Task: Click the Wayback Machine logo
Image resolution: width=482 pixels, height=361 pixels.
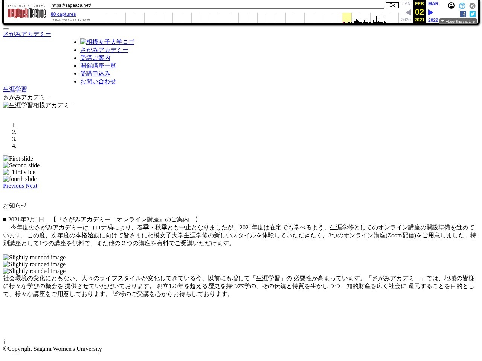Action: coord(26,13)
